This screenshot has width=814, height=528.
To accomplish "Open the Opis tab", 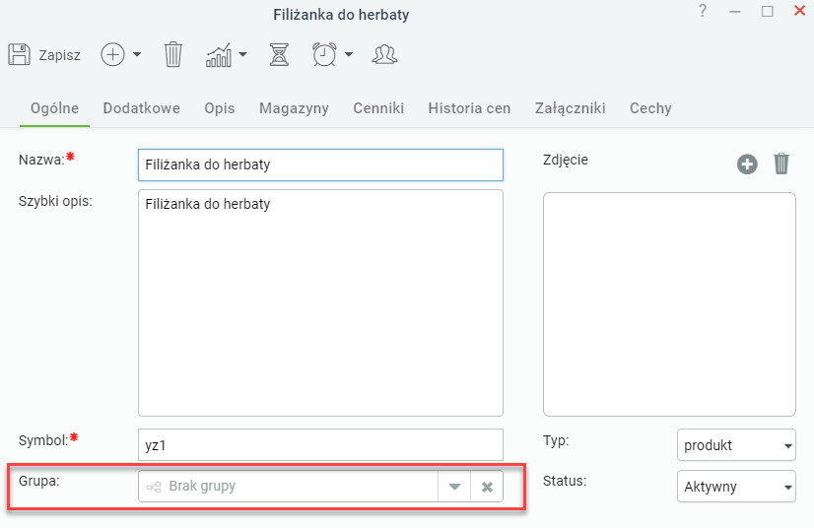I will [x=220, y=108].
